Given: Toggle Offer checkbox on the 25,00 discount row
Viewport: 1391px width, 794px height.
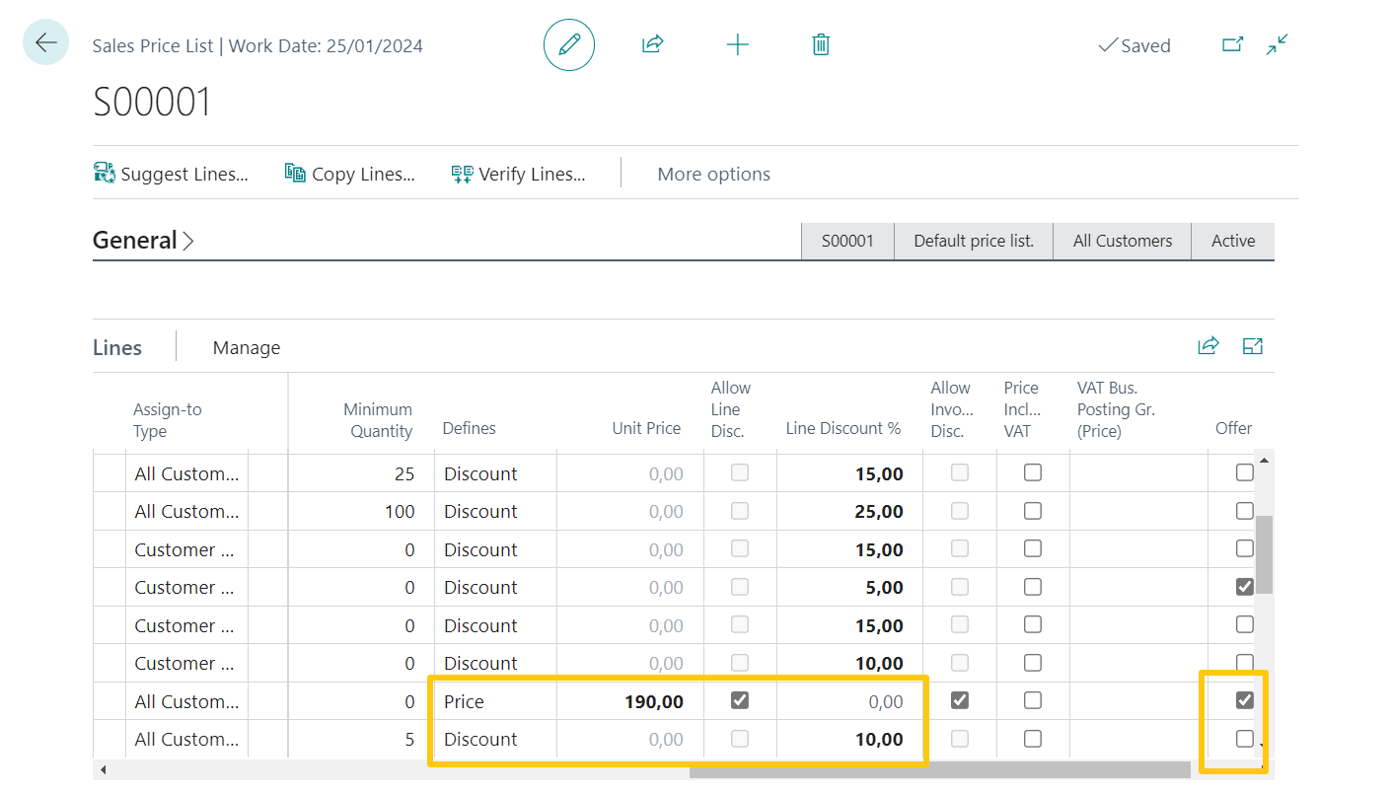Looking at the screenshot, I should coord(1245,511).
